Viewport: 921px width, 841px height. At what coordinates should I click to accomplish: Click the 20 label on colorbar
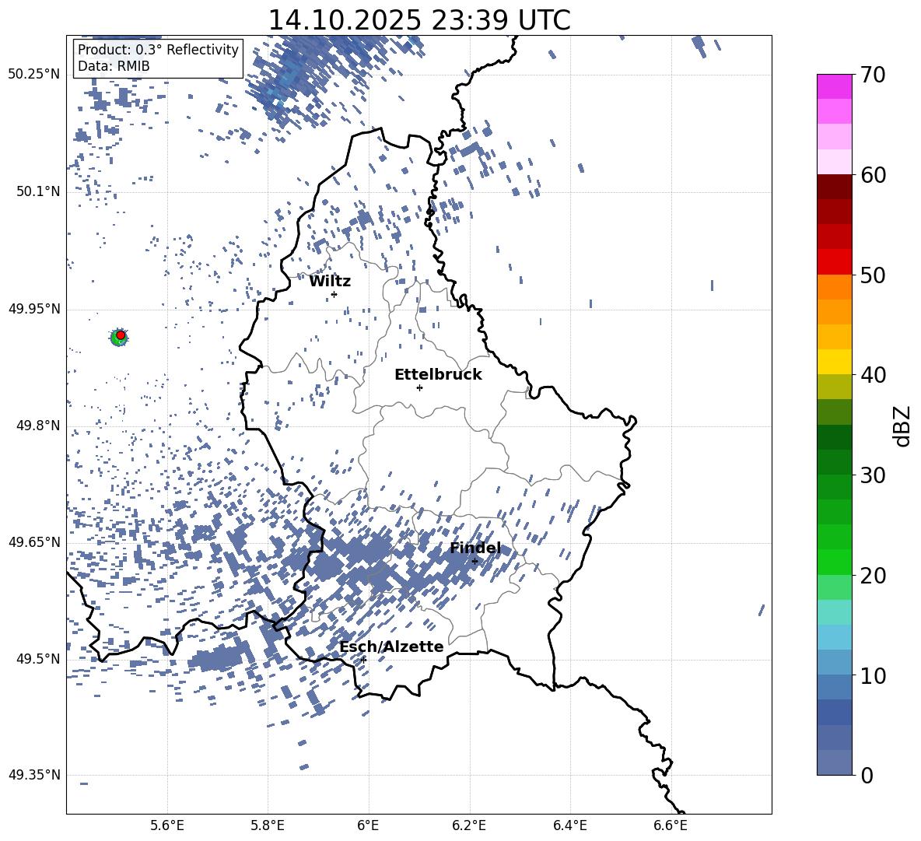[873, 575]
